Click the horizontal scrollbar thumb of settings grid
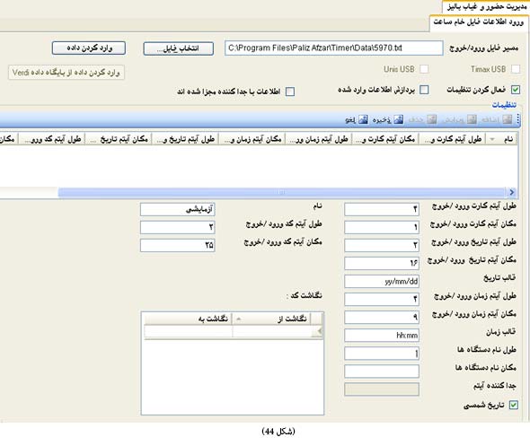530x446 pixels. (x=281, y=192)
